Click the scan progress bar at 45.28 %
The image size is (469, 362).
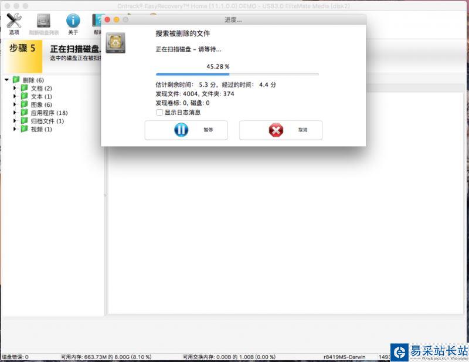pos(237,75)
